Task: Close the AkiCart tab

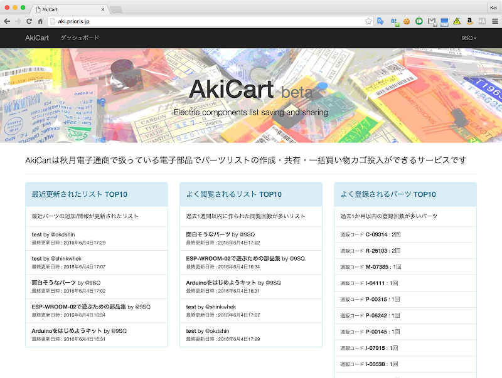Action: (103, 9)
